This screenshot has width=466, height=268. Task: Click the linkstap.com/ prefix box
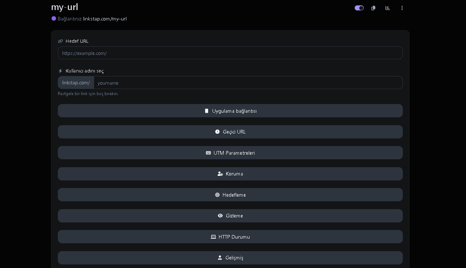(76, 83)
